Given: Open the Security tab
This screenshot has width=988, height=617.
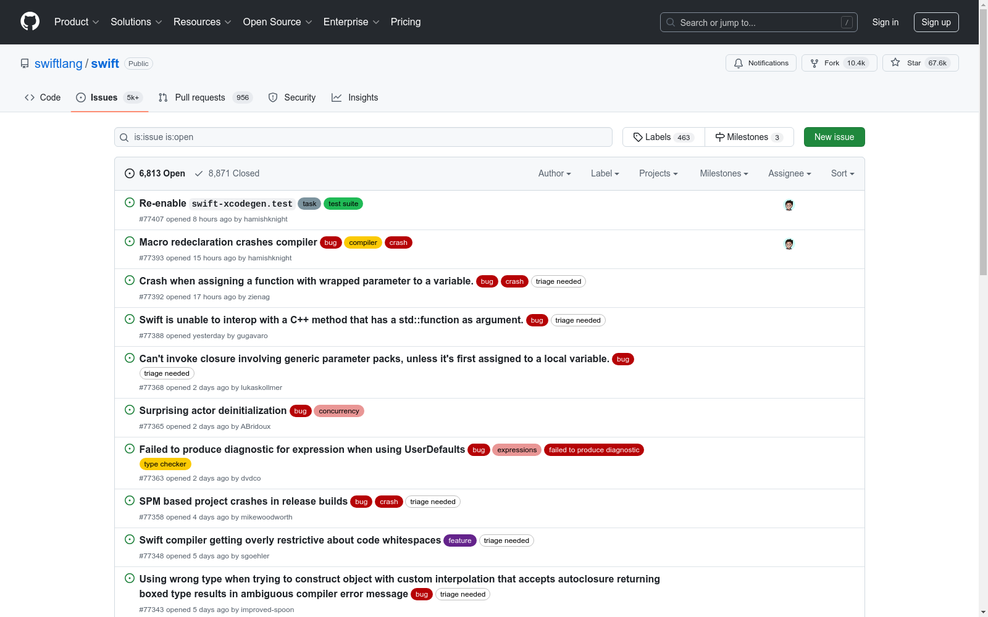Looking at the screenshot, I should tap(292, 97).
